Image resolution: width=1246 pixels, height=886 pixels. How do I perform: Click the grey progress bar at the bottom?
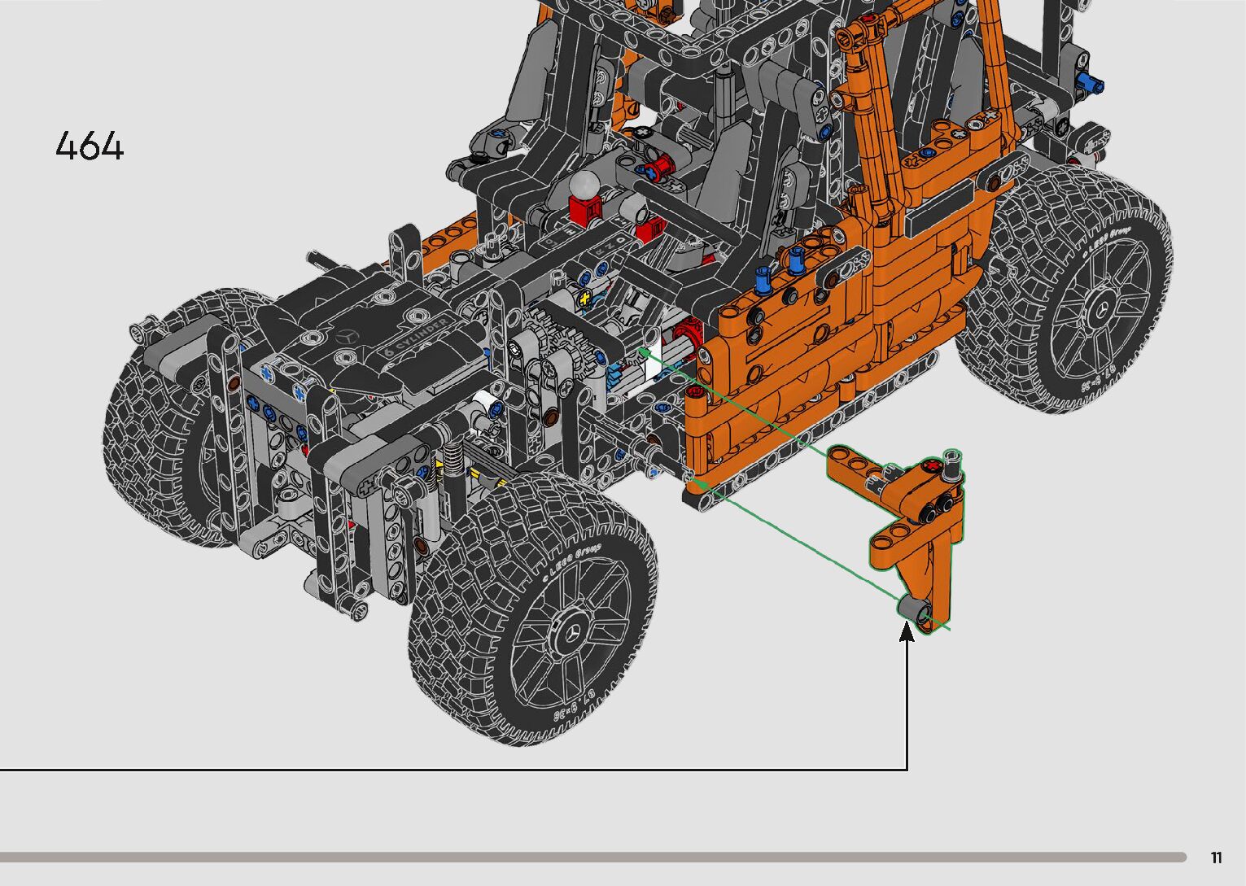tap(592, 857)
